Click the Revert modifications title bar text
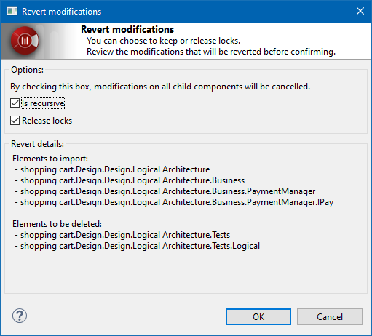This screenshot has height=336, width=372. coord(62,12)
